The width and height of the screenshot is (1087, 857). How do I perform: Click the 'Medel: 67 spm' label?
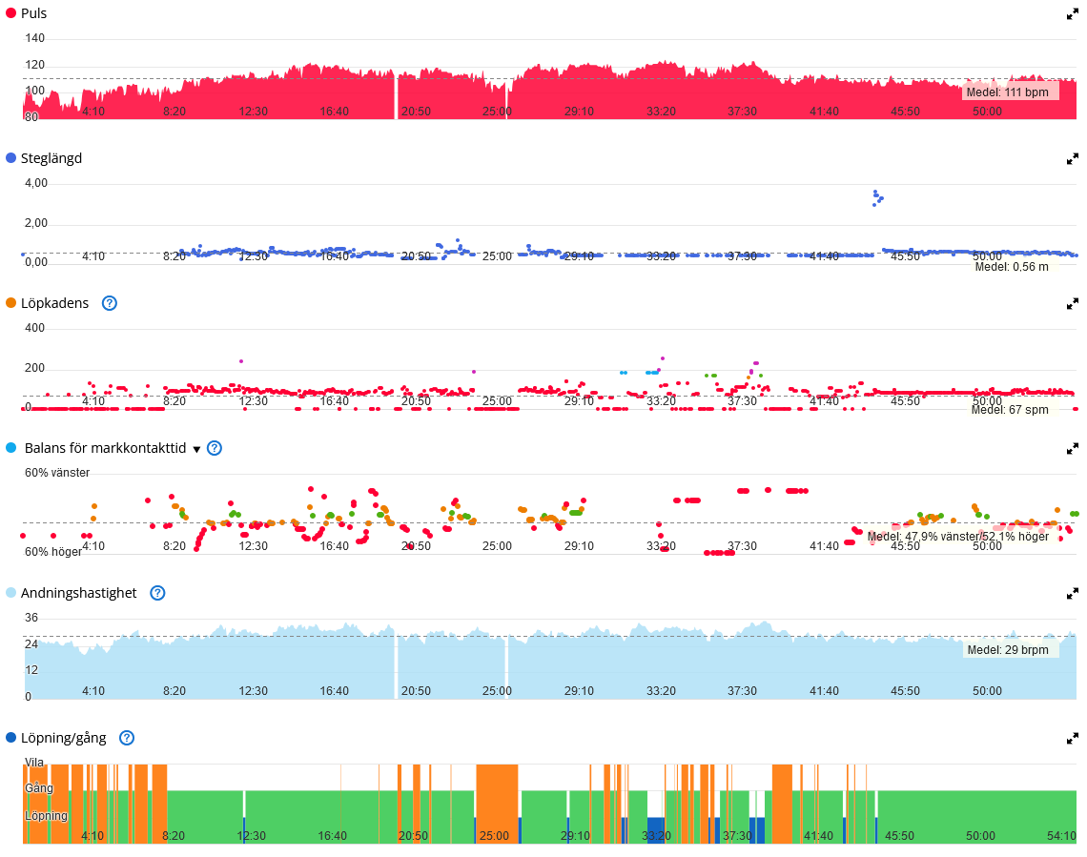1010,410
